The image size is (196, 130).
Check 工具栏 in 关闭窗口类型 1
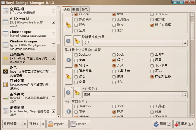pyautogui.click(x=152, y=106)
